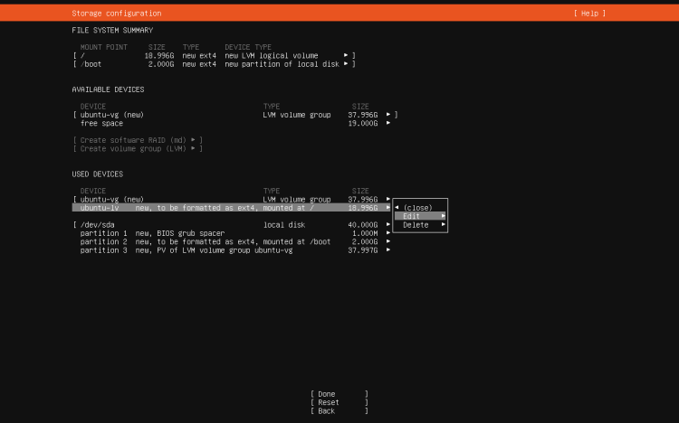This screenshot has height=423, width=679.
Task: Open the root mount point row arrow
Action: (x=346, y=55)
